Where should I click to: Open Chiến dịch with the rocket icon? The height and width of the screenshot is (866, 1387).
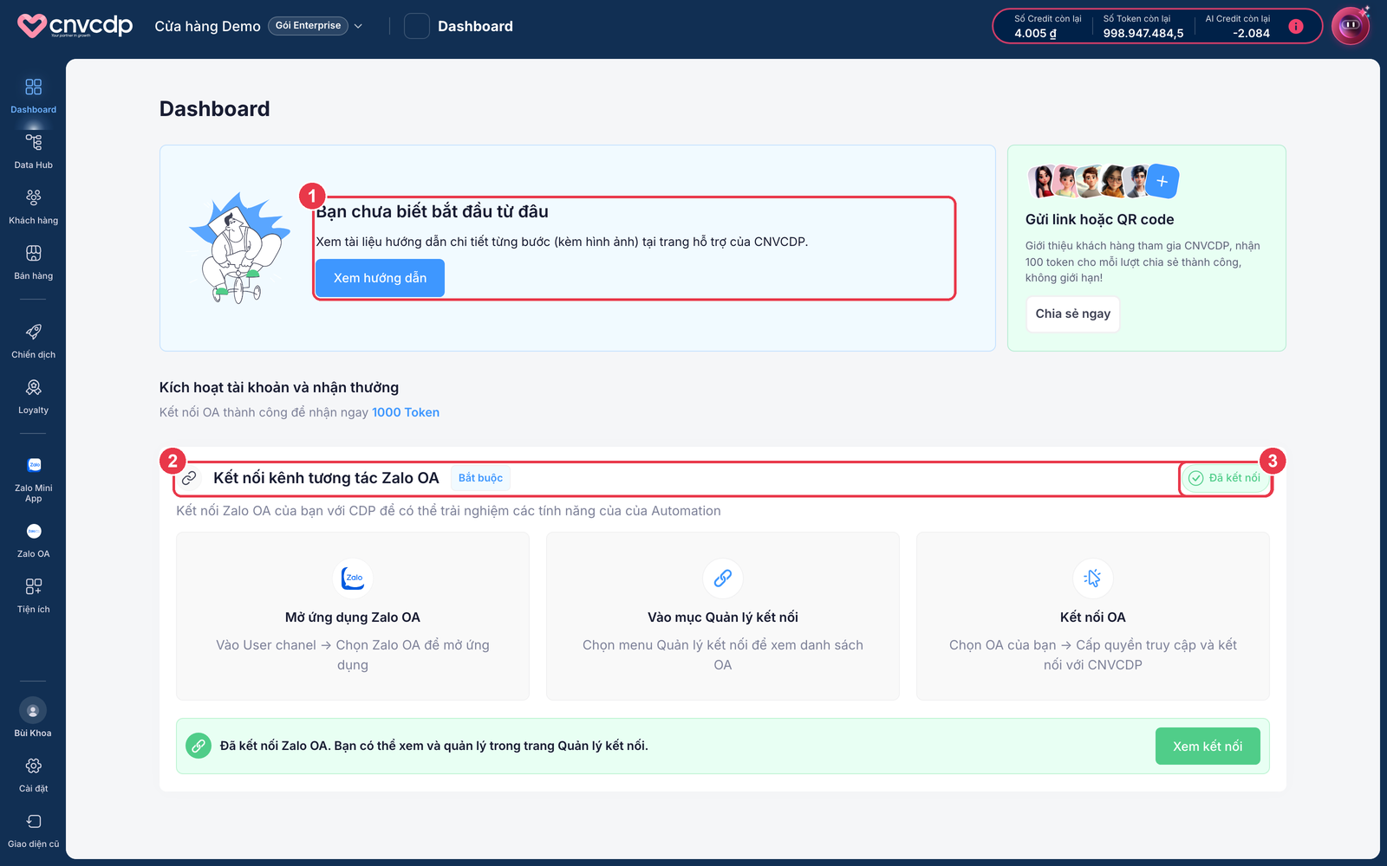pyautogui.click(x=33, y=340)
